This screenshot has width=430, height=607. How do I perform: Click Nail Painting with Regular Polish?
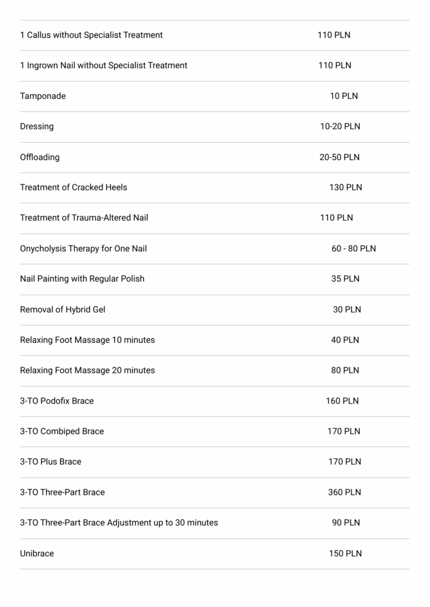(x=82, y=279)
